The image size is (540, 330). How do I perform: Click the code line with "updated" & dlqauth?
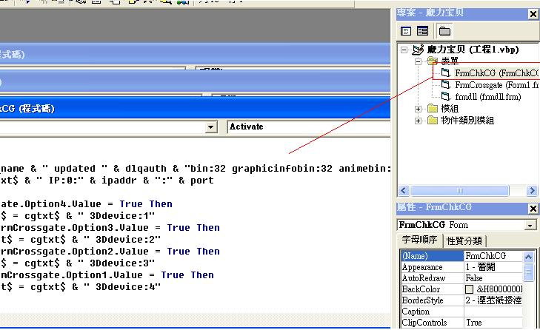click(196, 169)
